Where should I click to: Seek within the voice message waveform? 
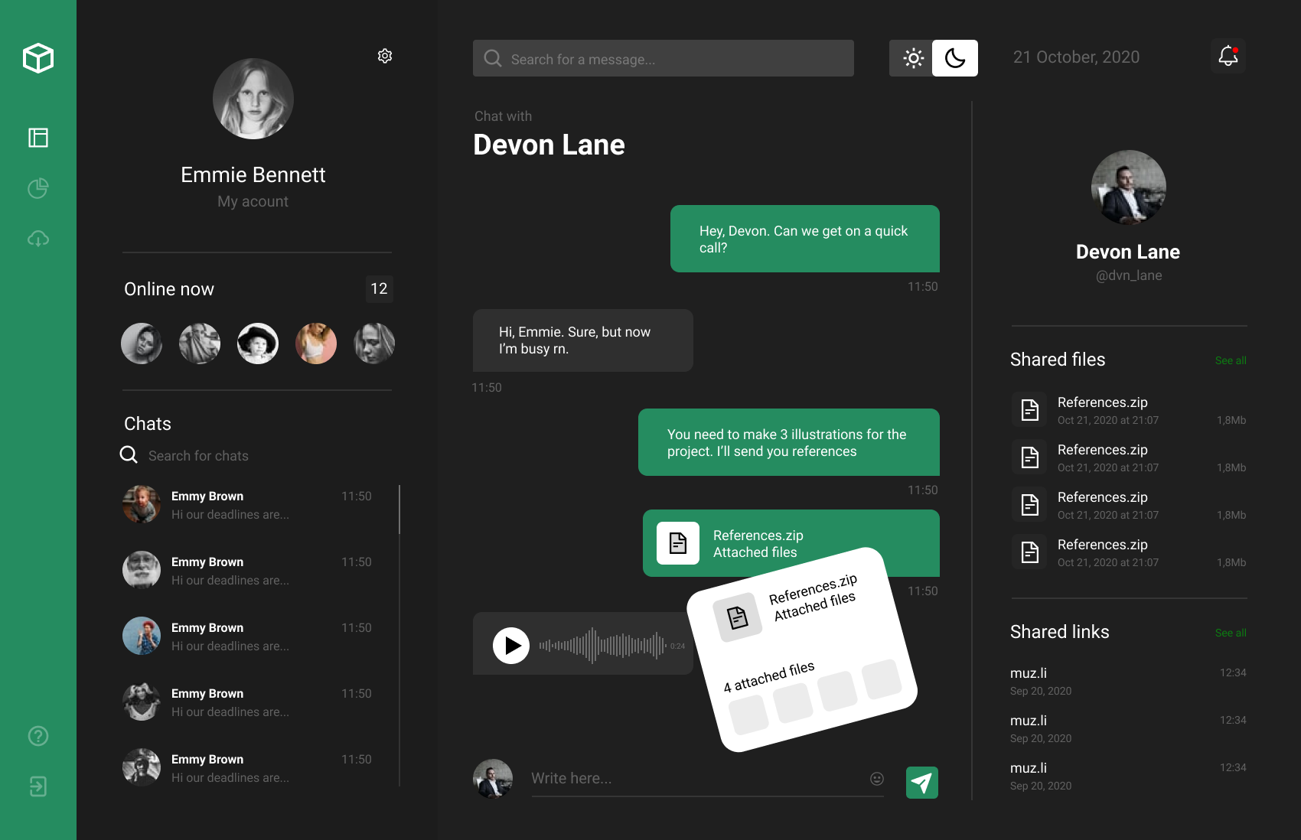coord(602,646)
